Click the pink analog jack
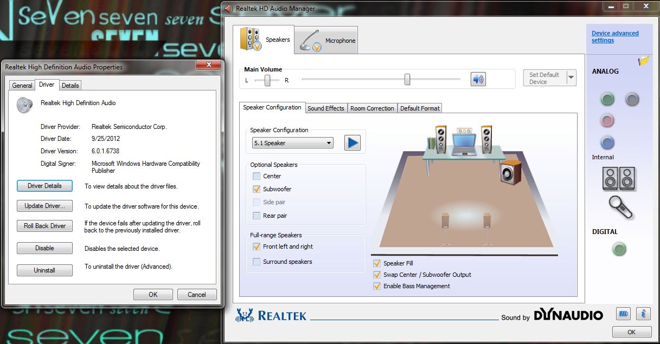660x344 pixels. pyautogui.click(x=607, y=120)
